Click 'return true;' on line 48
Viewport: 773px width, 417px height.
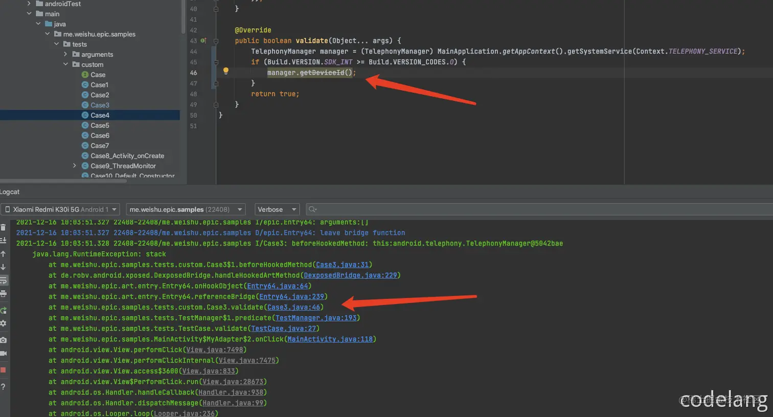pyautogui.click(x=275, y=94)
